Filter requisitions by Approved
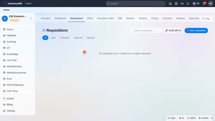The image size is (215, 121). [x=78, y=38]
